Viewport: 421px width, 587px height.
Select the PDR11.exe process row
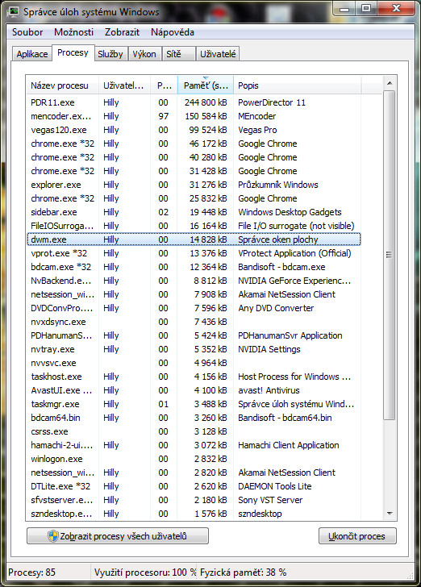[194, 102]
